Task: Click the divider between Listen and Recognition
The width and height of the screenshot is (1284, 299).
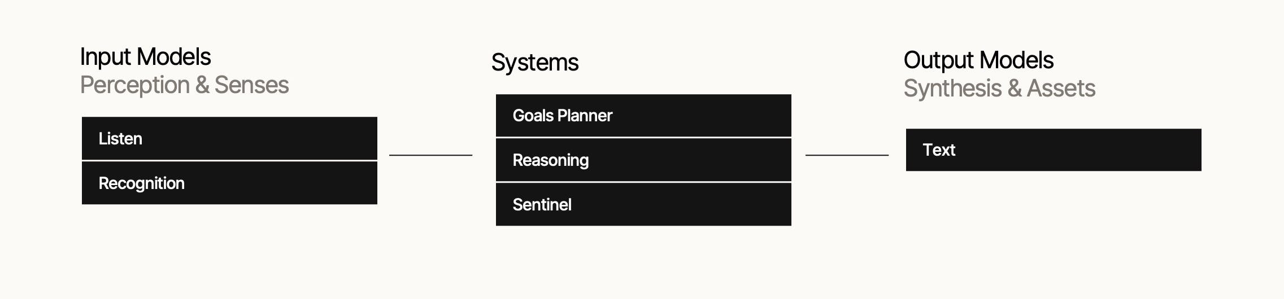Action: tap(229, 161)
